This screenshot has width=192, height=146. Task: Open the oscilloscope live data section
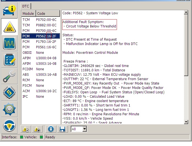coord(9,43)
